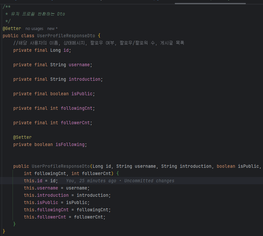
Task: Click the "String username" constructor parameter
Action: (136, 166)
